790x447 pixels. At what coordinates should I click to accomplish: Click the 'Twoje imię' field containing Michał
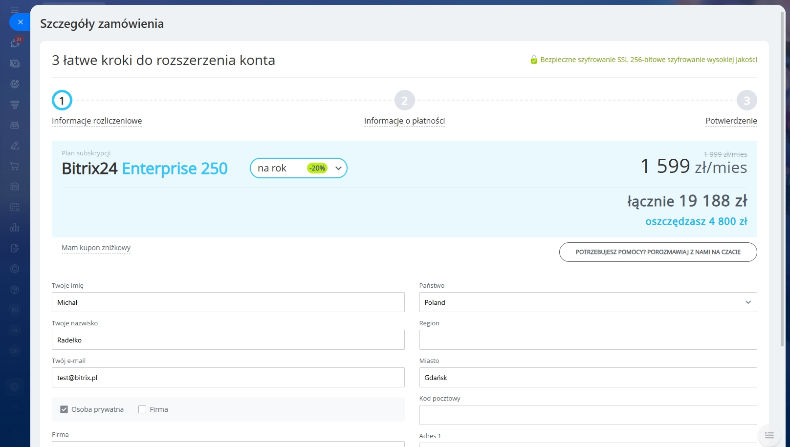pyautogui.click(x=228, y=302)
